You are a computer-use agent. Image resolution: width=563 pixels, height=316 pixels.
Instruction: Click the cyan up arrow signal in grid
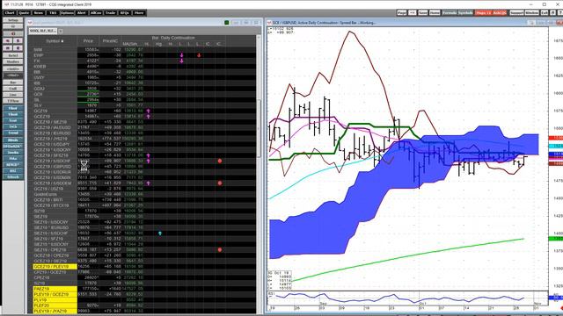click(160, 233)
